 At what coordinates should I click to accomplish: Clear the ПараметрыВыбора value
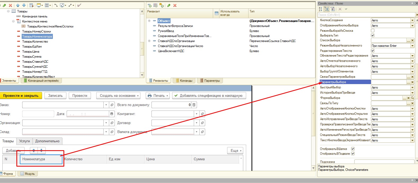coord(412,82)
